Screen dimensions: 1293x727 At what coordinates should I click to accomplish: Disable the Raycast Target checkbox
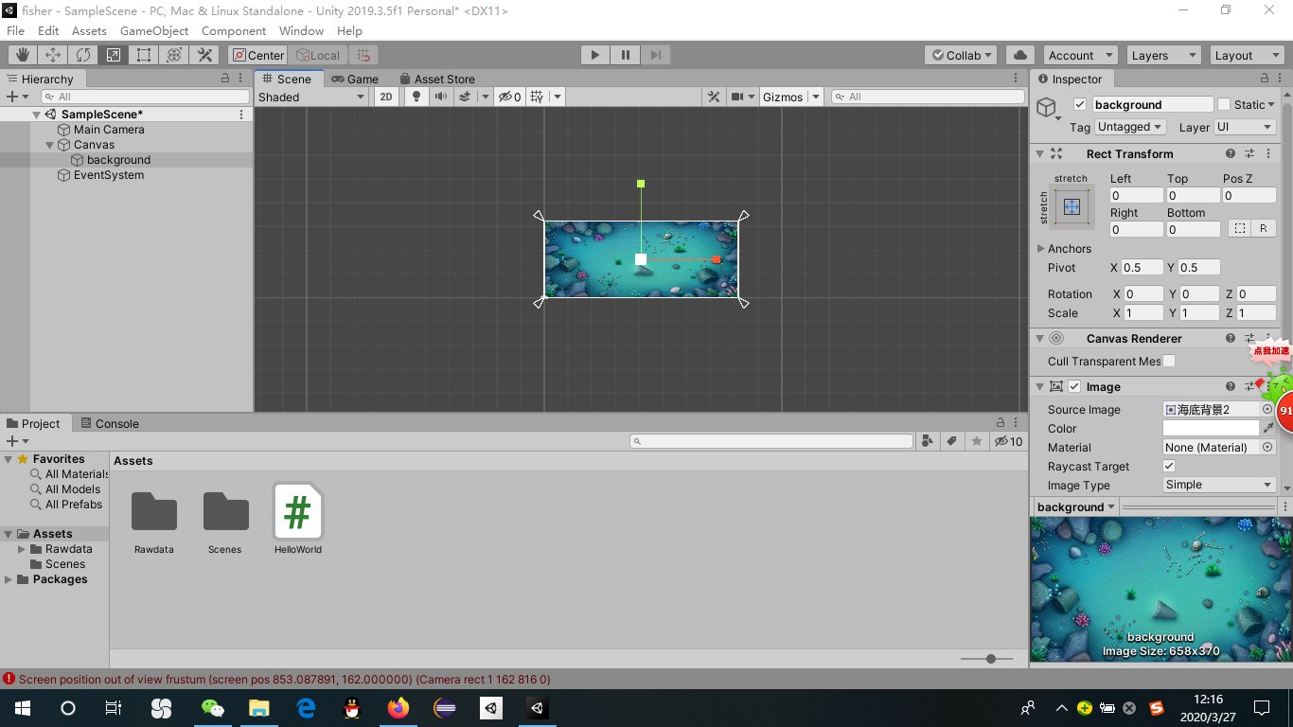click(x=1169, y=466)
